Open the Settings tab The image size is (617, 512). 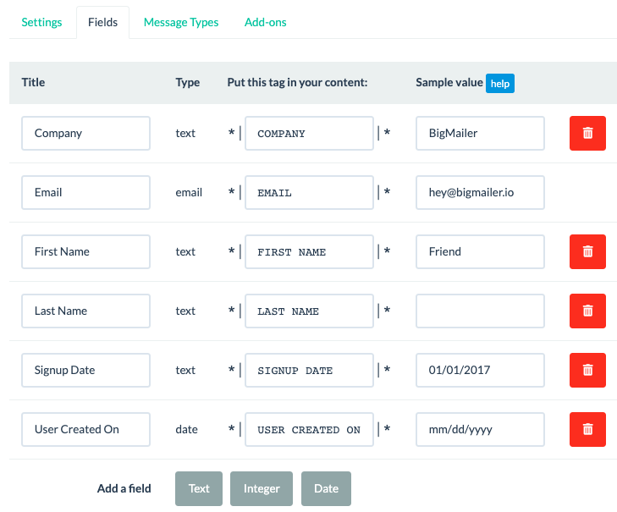[x=41, y=23]
